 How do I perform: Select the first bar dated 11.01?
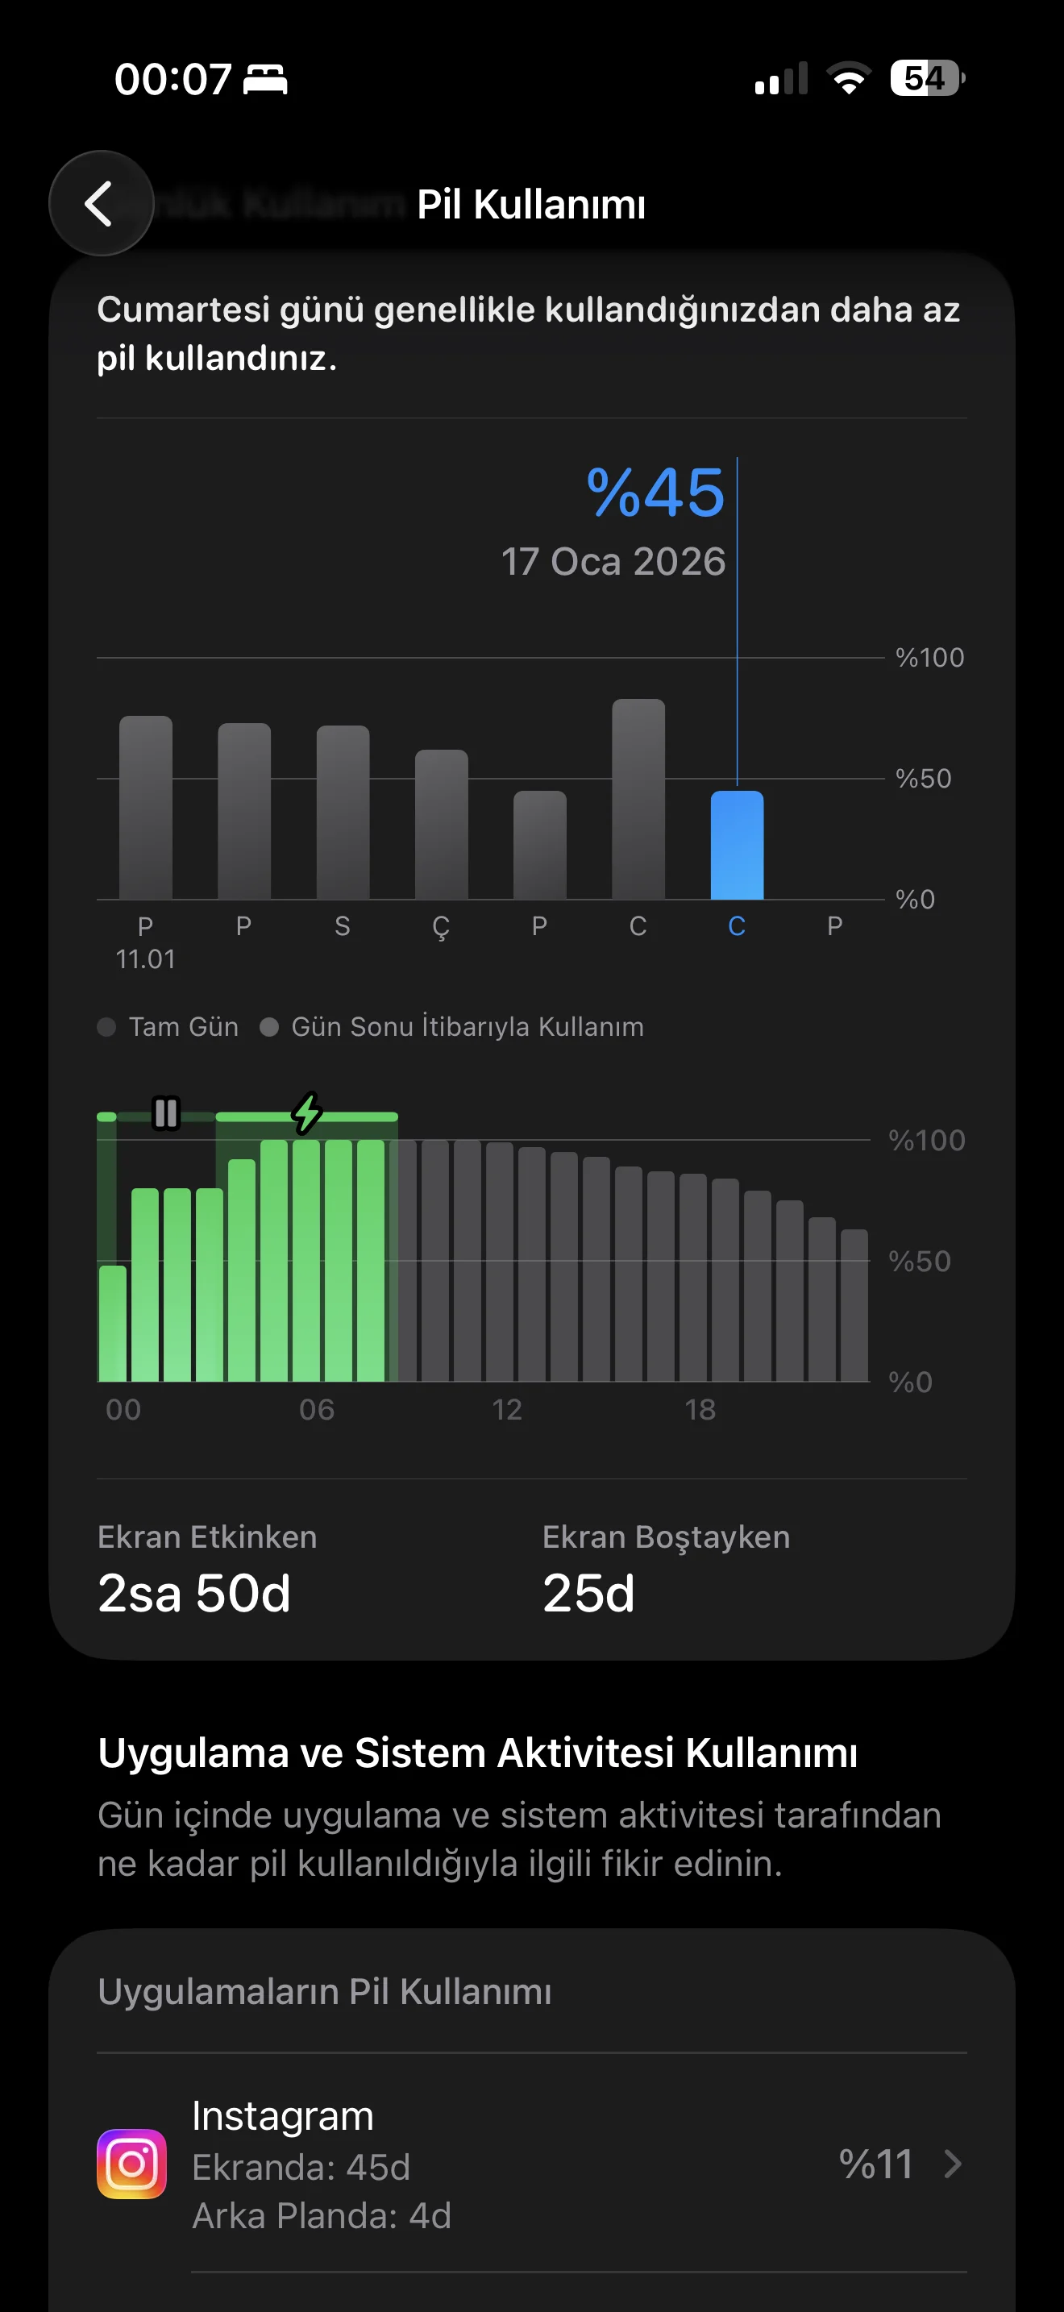tap(145, 808)
